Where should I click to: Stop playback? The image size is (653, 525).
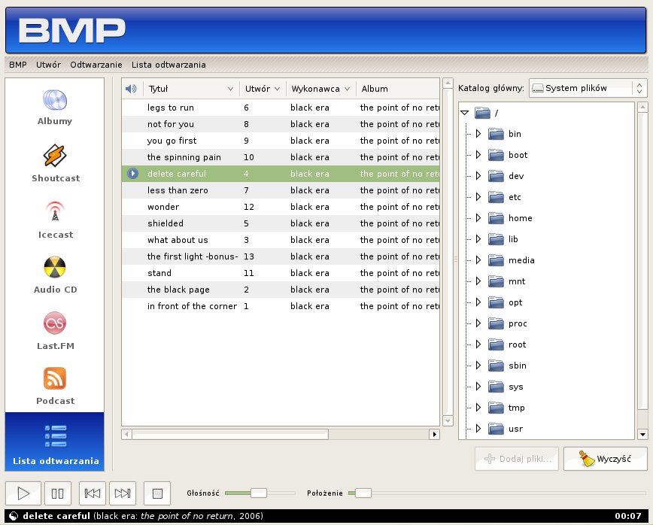pyautogui.click(x=157, y=493)
